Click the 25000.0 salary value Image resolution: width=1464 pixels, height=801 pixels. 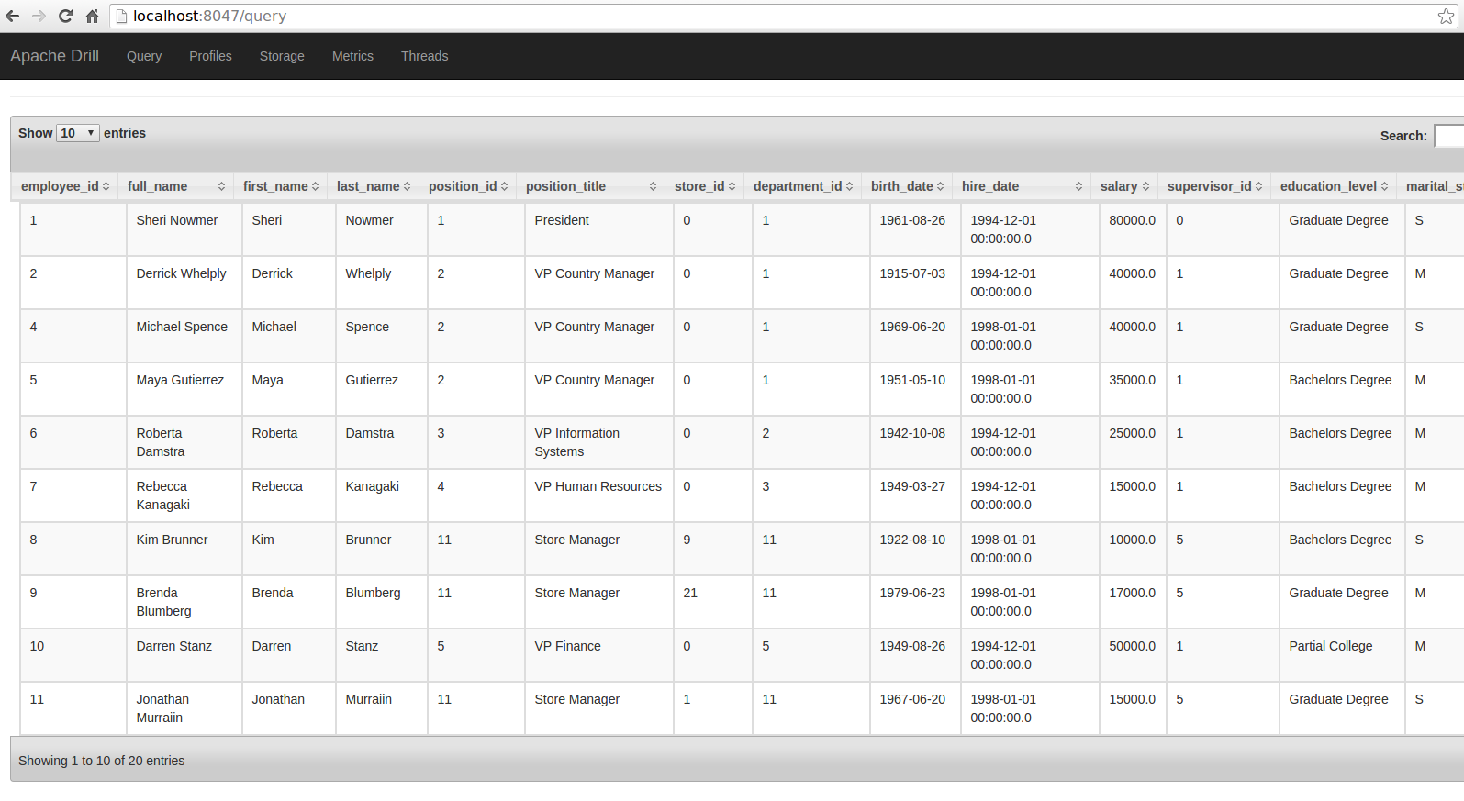(x=1133, y=433)
